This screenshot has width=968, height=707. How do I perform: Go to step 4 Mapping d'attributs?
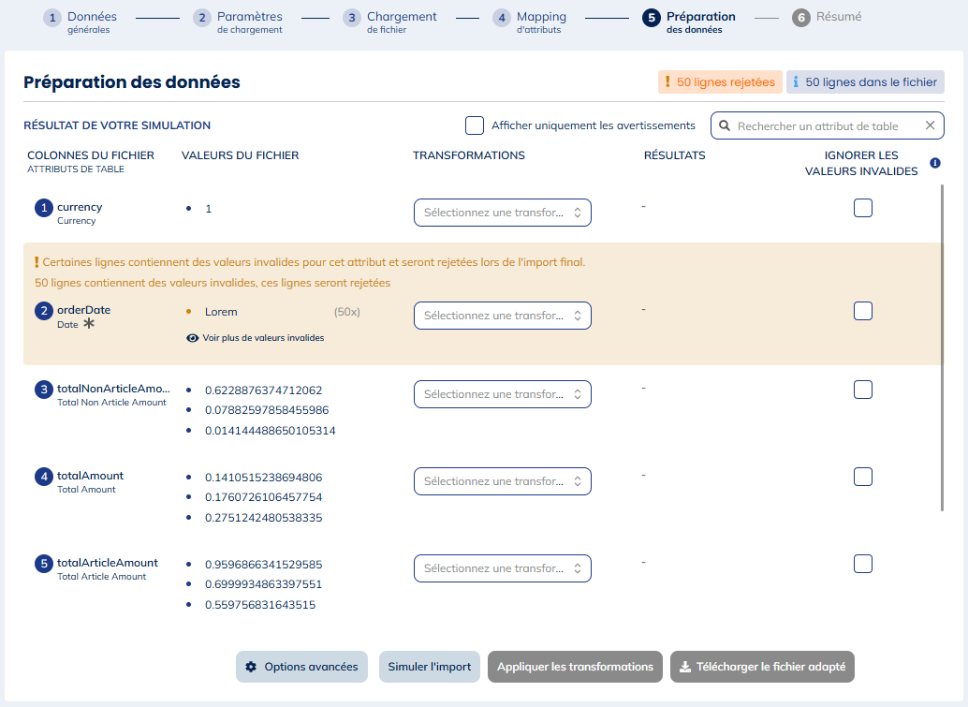pos(530,22)
